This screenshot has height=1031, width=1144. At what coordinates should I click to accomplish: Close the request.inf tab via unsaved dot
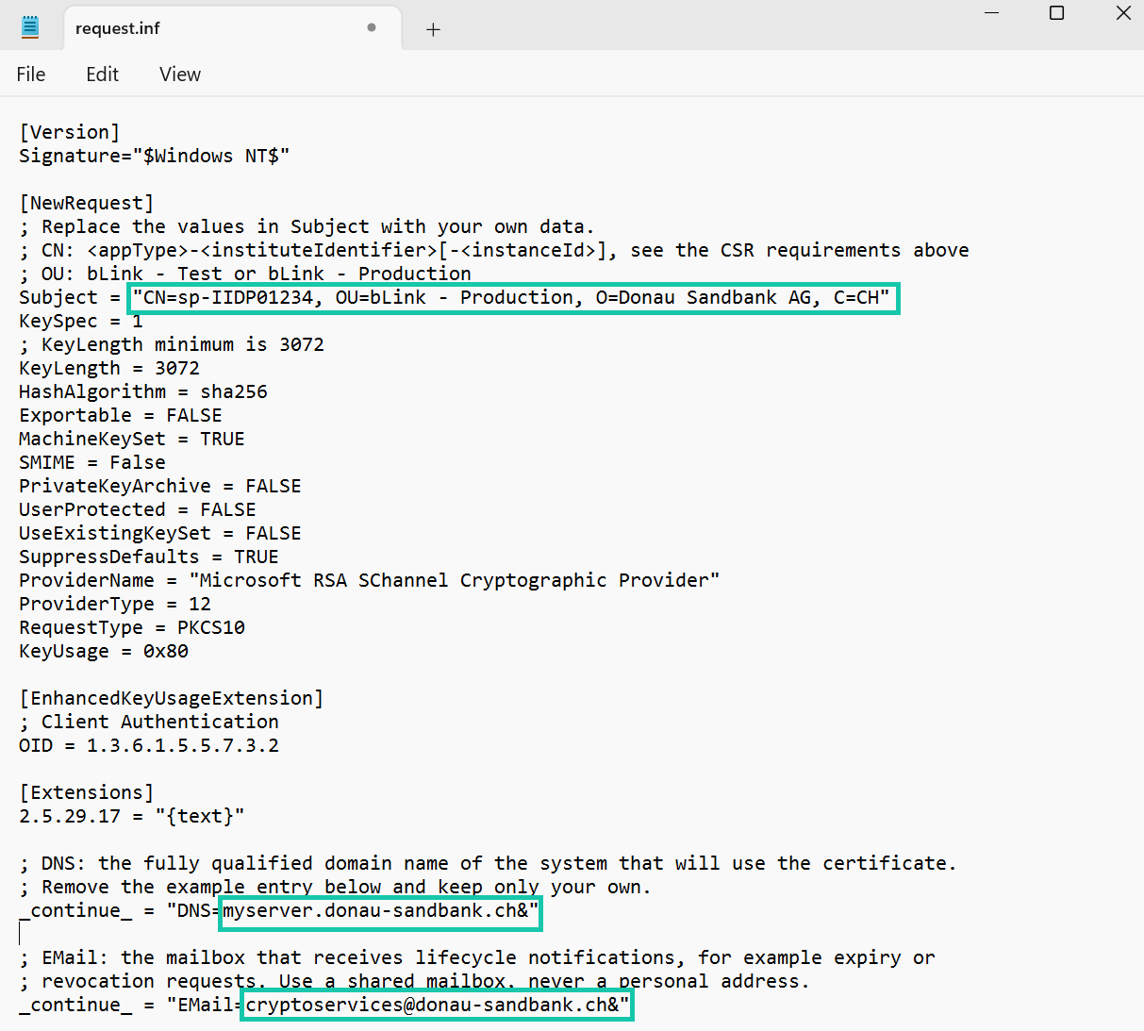tap(372, 27)
